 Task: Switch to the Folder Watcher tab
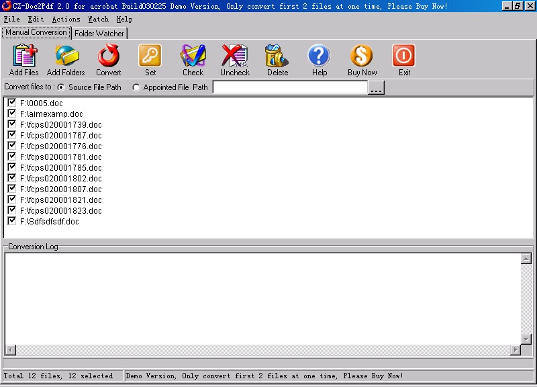[99, 33]
